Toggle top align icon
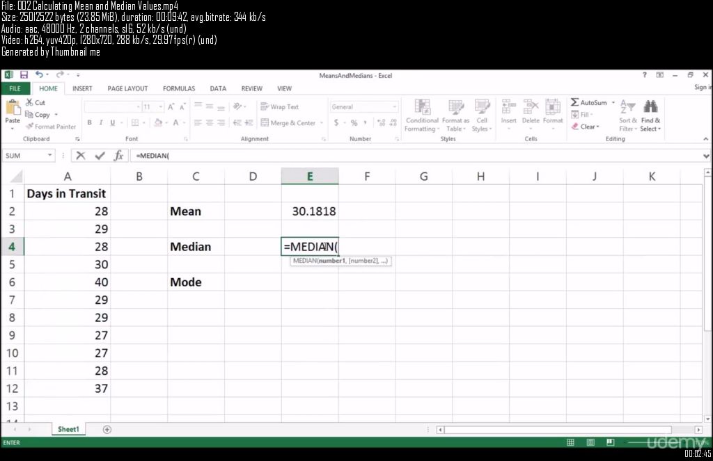The image size is (713, 461). tap(198, 106)
